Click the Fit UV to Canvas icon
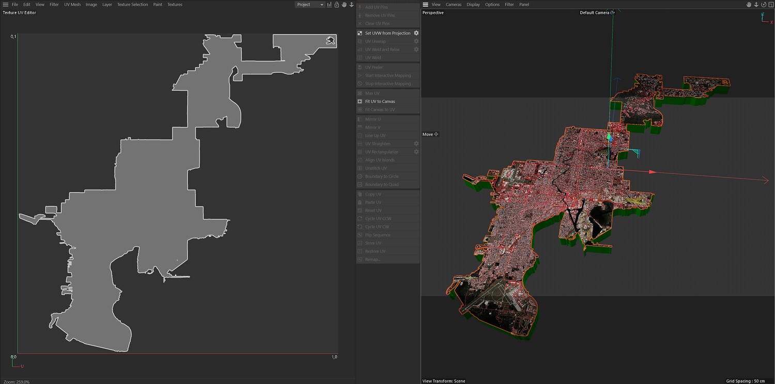The height and width of the screenshot is (384, 775). pyautogui.click(x=360, y=101)
